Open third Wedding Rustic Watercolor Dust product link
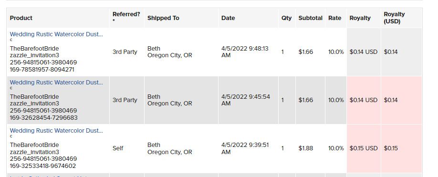 [x=56, y=131]
